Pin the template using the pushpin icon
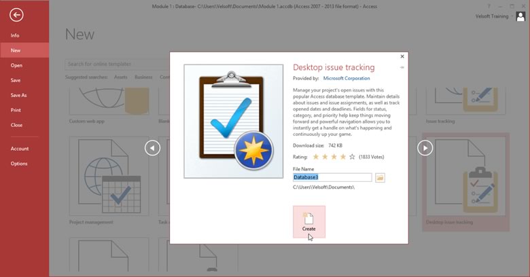This screenshot has height=277, width=530. 402,67
